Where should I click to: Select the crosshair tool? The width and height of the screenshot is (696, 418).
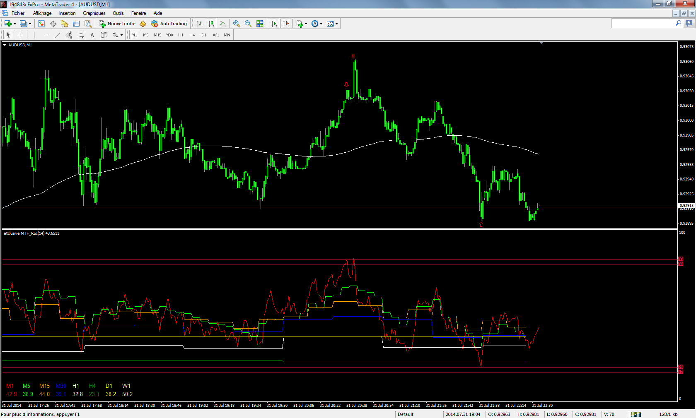[20, 35]
